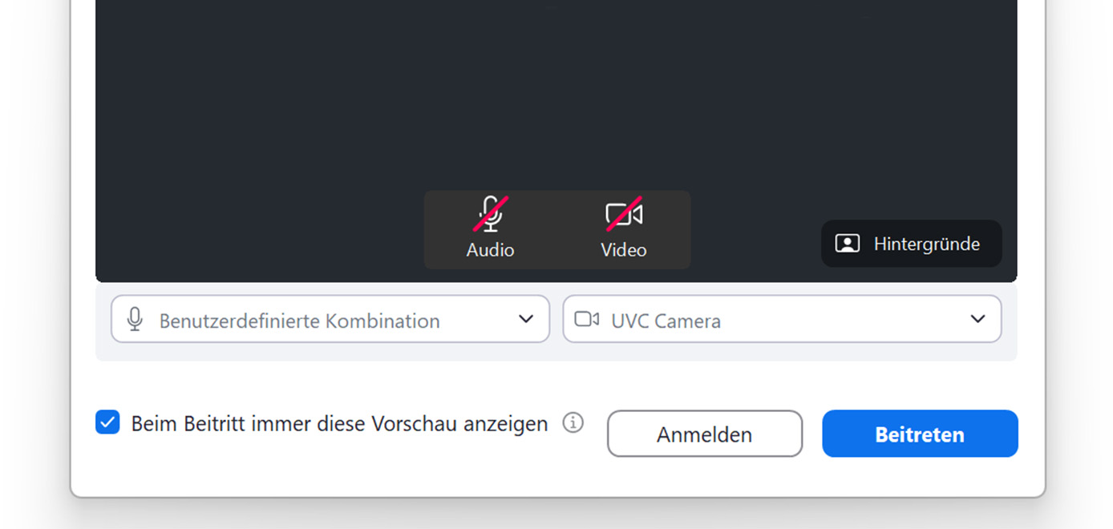Viewport: 1113px width, 529px height.
Task: Uncheck the blue preview checkbox
Action: 107,422
